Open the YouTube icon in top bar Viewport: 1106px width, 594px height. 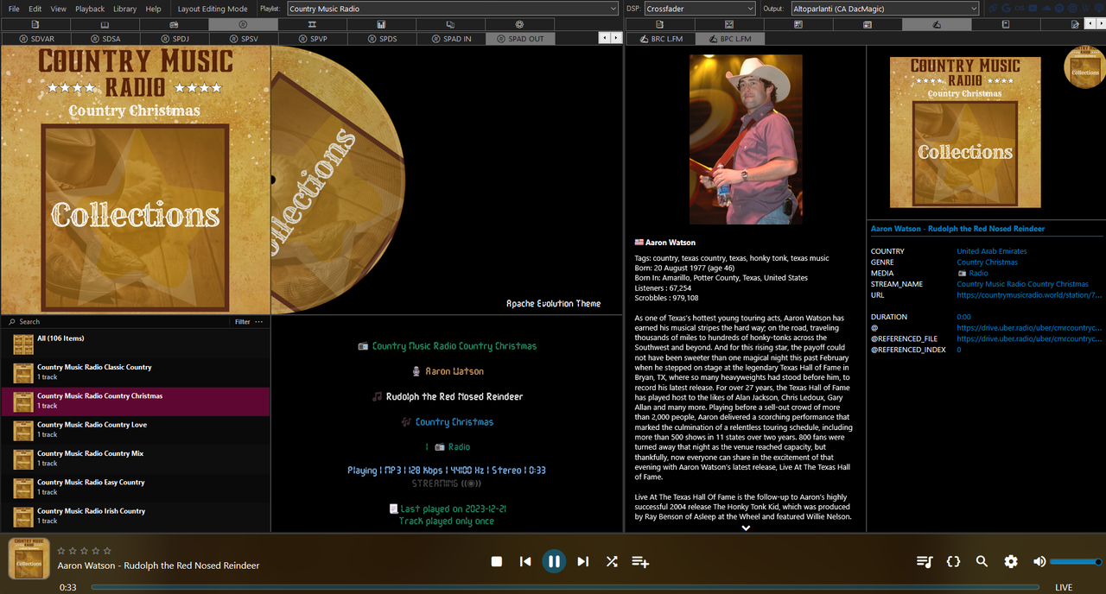click(1033, 8)
